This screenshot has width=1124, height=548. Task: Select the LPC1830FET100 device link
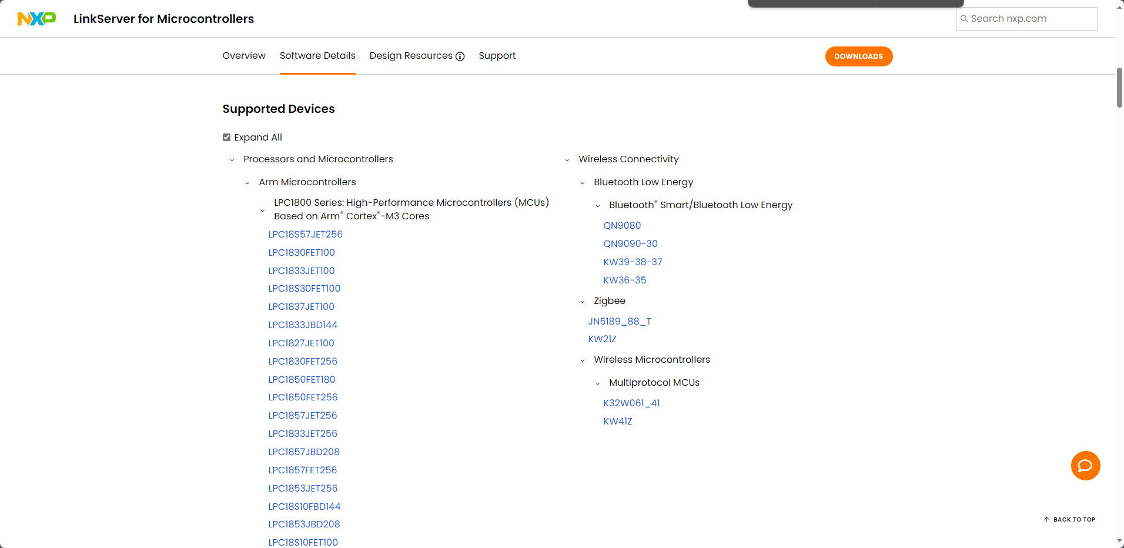302,252
